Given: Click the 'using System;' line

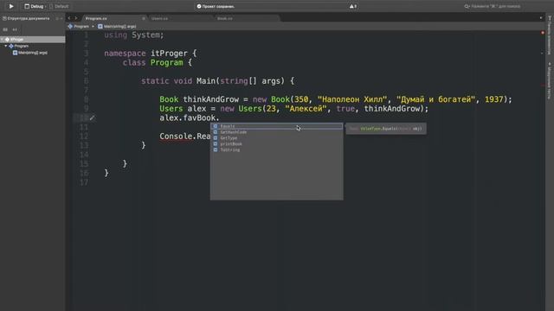Looking at the screenshot, I should pos(134,35).
